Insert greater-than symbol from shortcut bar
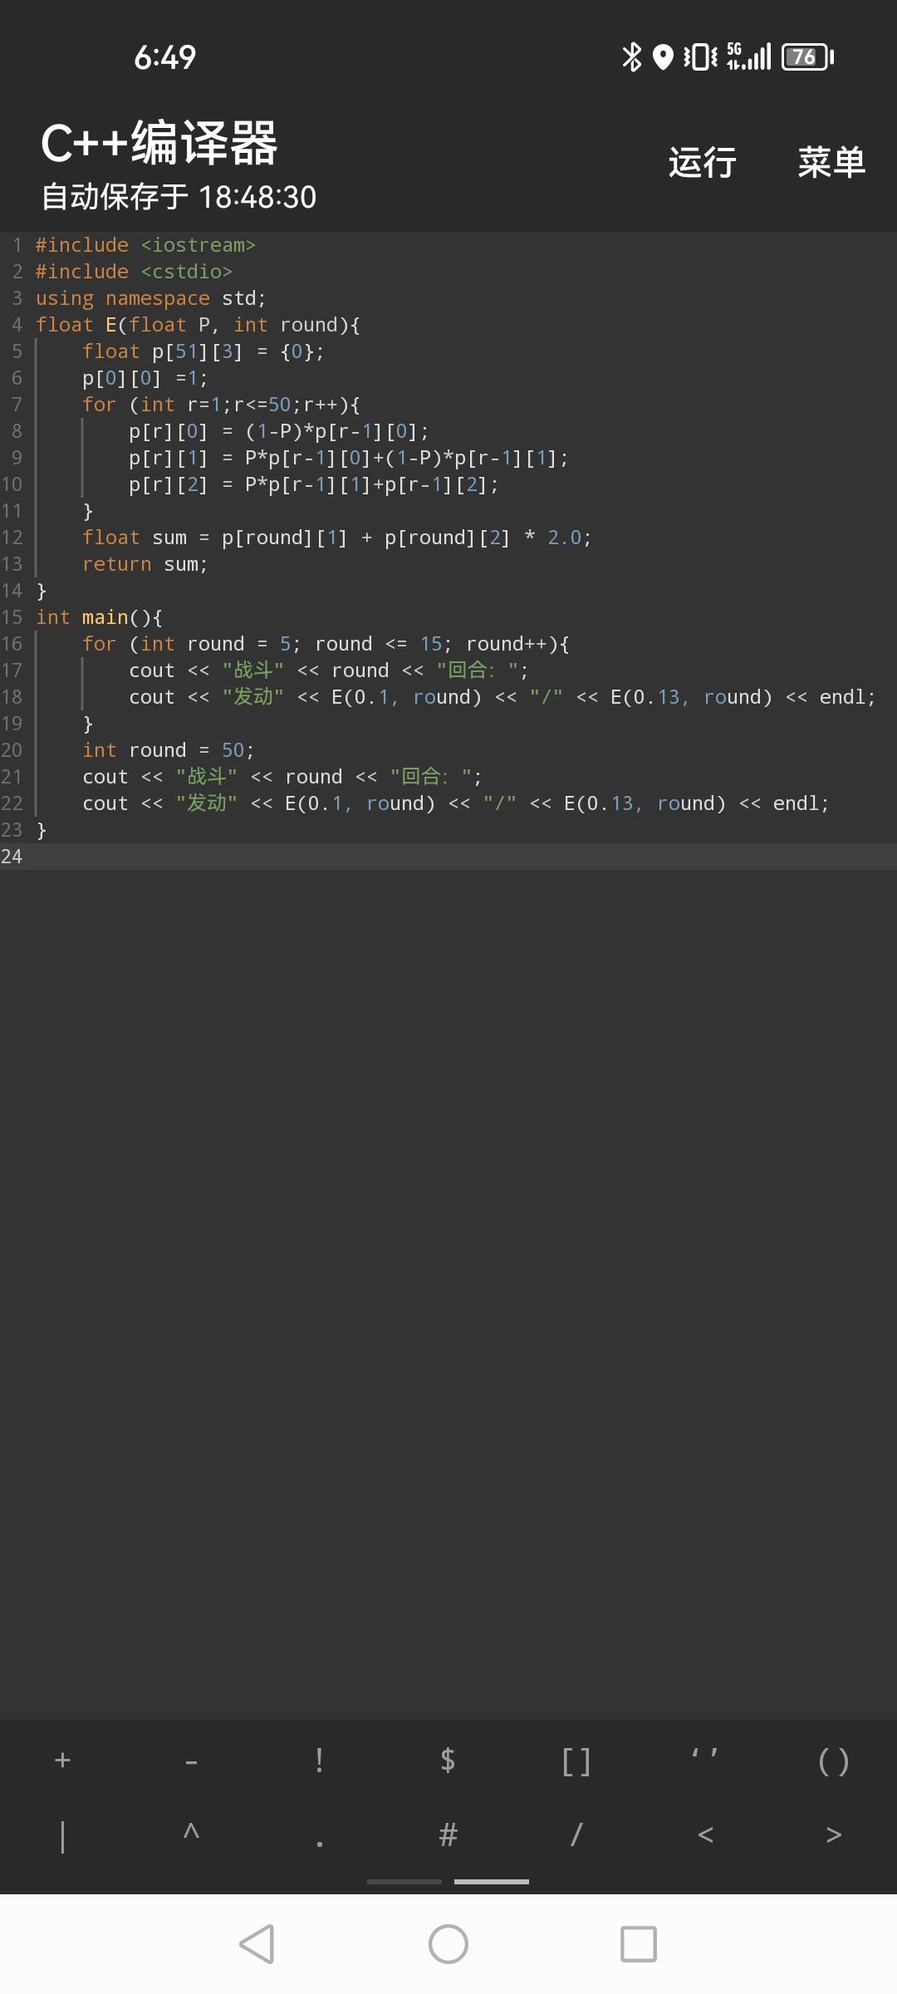 (x=833, y=1834)
